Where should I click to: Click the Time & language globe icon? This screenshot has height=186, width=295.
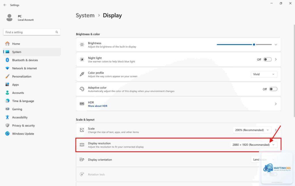point(7,101)
